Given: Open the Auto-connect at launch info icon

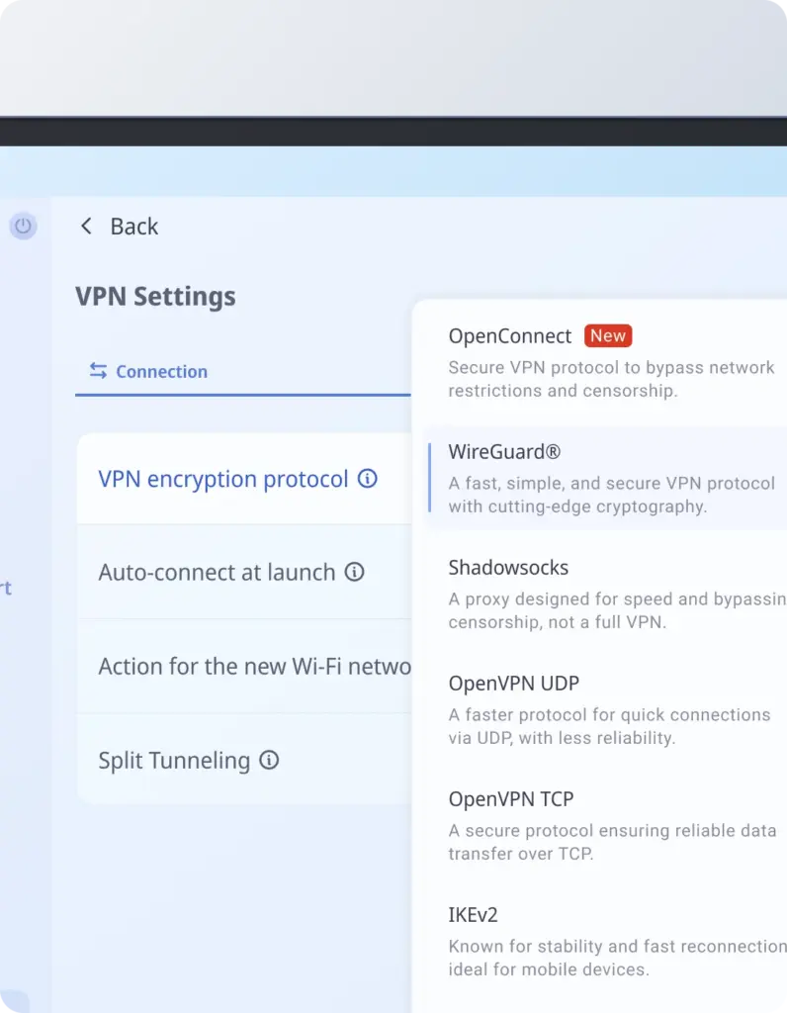Looking at the screenshot, I should click(354, 572).
